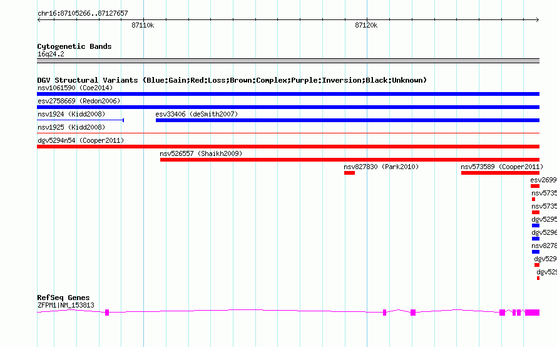Click the truncated nsv8278 variant label
557x347 pixels.
tap(544, 246)
